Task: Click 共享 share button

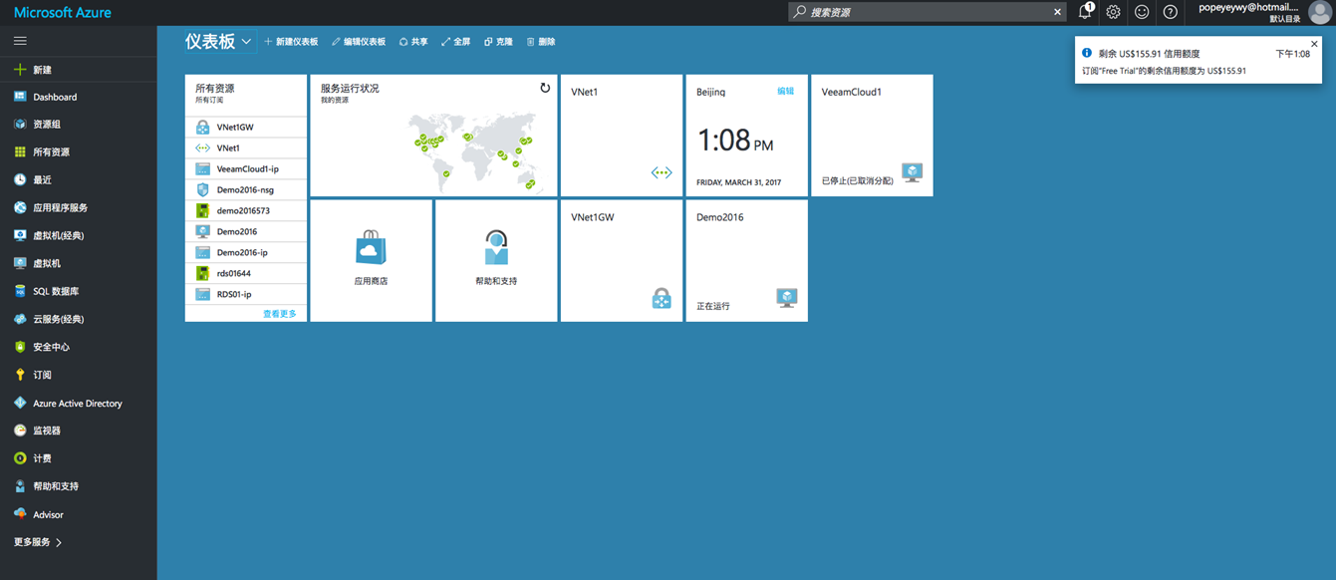Action: (x=413, y=42)
